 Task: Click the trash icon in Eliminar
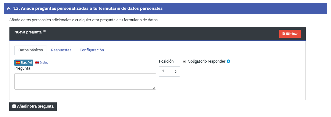(x=283, y=34)
